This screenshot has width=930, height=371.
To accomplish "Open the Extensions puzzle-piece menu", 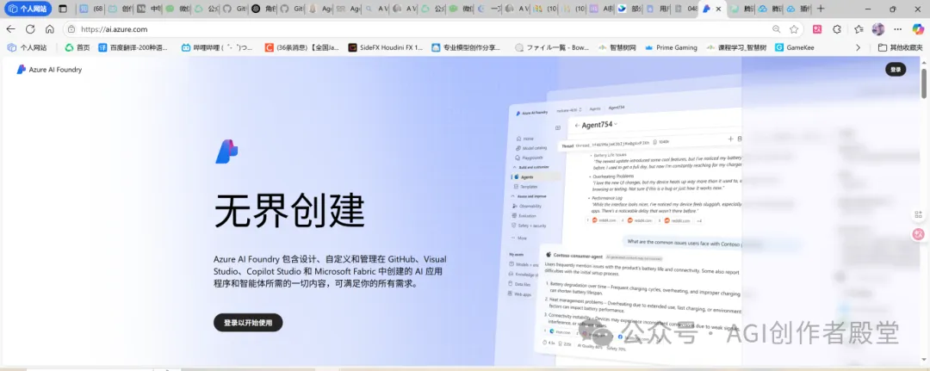I will tap(837, 29).
